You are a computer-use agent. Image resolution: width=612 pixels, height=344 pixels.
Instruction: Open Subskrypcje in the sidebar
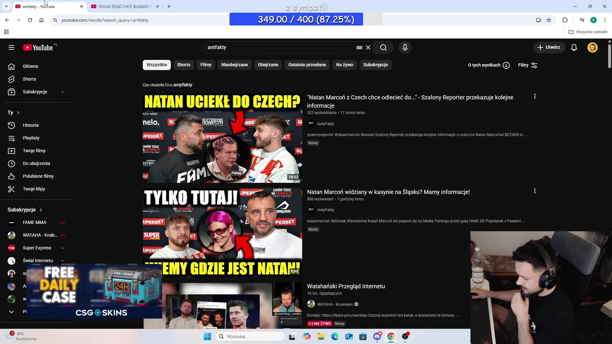tap(38, 92)
